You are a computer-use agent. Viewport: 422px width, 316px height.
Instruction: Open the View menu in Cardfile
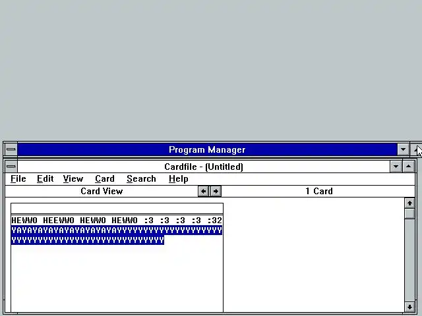(x=73, y=178)
